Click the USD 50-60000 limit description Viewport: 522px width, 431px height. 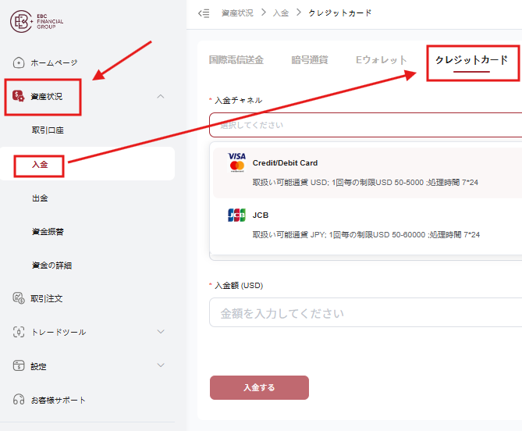[x=366, y=235]
